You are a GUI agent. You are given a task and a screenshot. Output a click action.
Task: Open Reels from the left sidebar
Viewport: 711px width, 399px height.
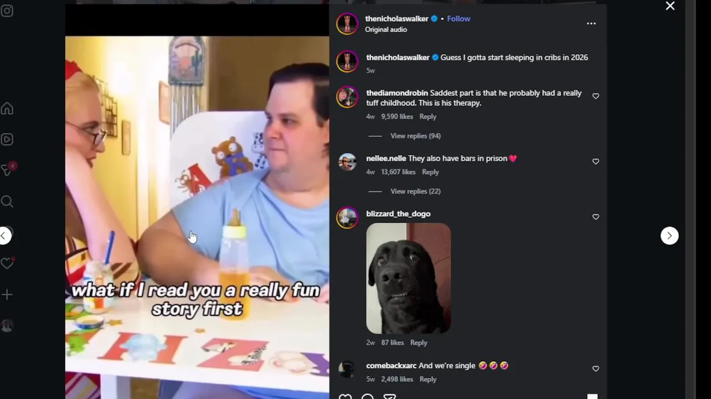(7, 140)
